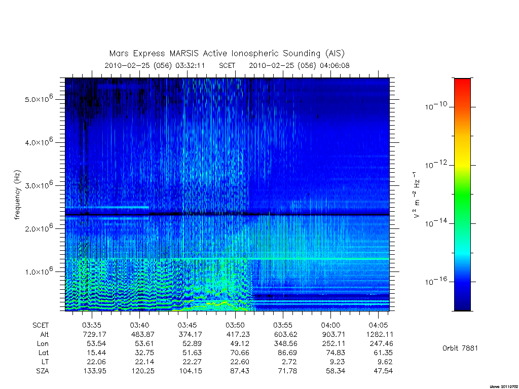Image resolution: width=519 pixels, height=389 pixels.
Task: Select end timestamp '2010-02-25 (056) 04:06:08'
Action: (x=299, y=65)
